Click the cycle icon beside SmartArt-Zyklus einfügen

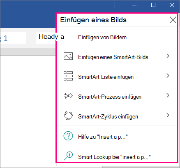click(x=68, y=116)
